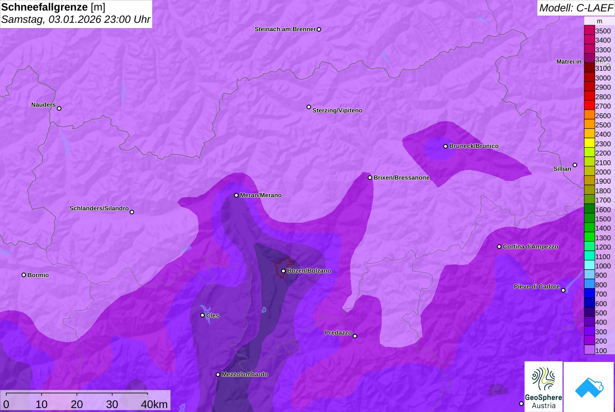Click the Mezzolombardo marker dot
Viewport: 615px width, 412px height.
coord(218,375)
